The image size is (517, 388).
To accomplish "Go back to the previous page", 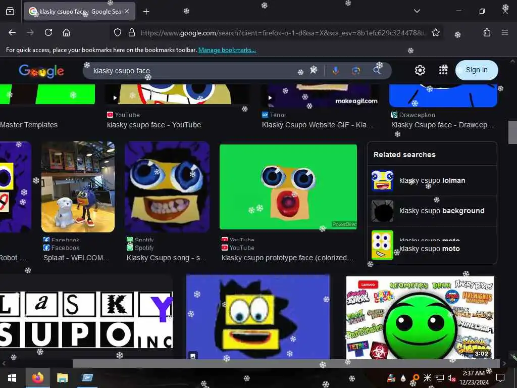I will click(12, 32).
